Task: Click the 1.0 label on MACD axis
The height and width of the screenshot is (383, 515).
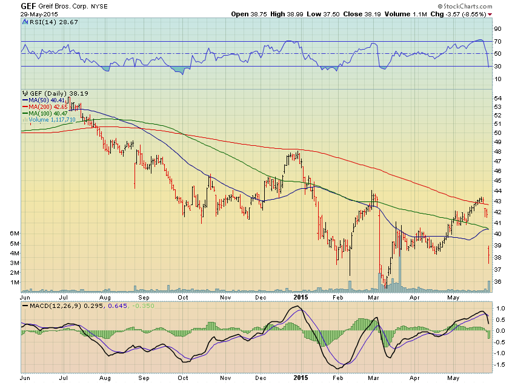Action: (x=500, y=309)
